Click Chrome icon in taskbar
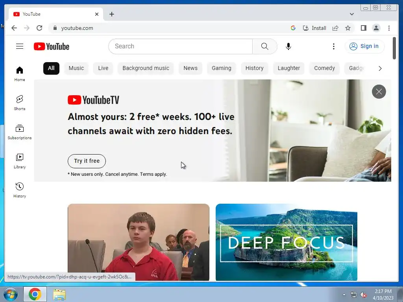Viewport: 403px width, 302px height. (x=35, y=294)
